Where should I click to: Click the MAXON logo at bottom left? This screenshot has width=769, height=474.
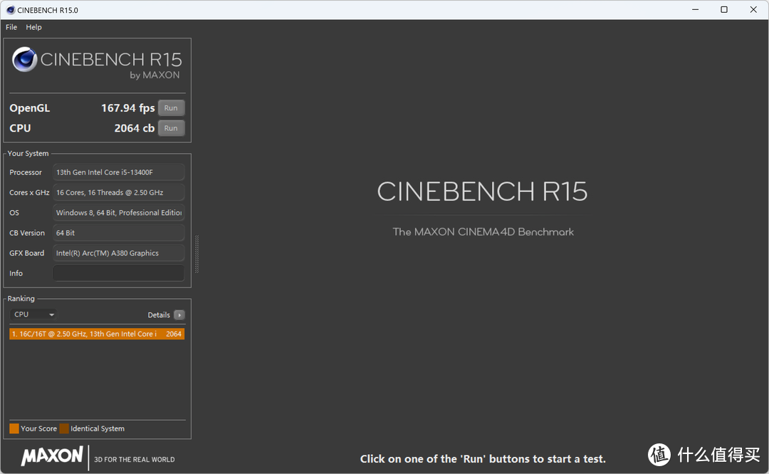(52, 456)
